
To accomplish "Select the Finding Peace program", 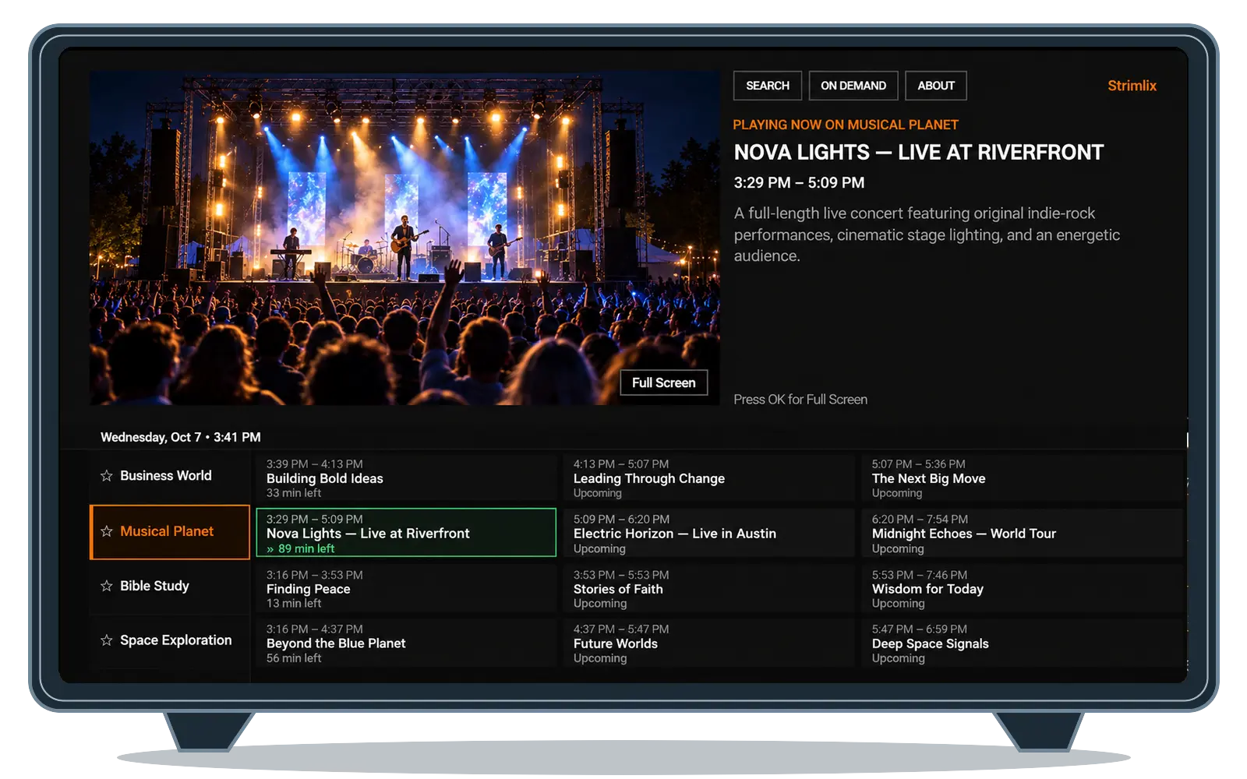I will (x=406, y=588).
